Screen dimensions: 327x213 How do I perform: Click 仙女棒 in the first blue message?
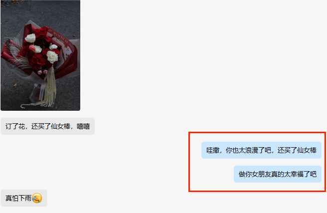pos(307,150)
